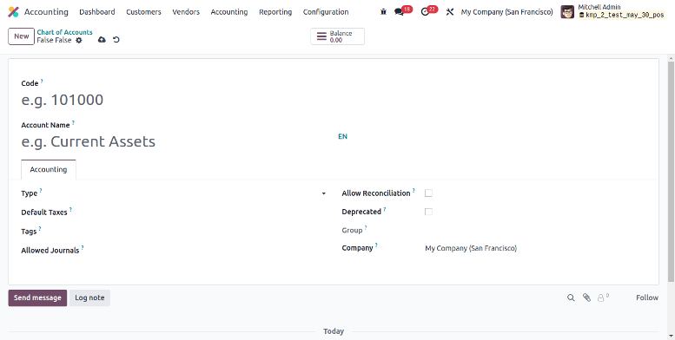Click the Company field value
The height and width of the screenshot is (340, 675).
point(471,248)
